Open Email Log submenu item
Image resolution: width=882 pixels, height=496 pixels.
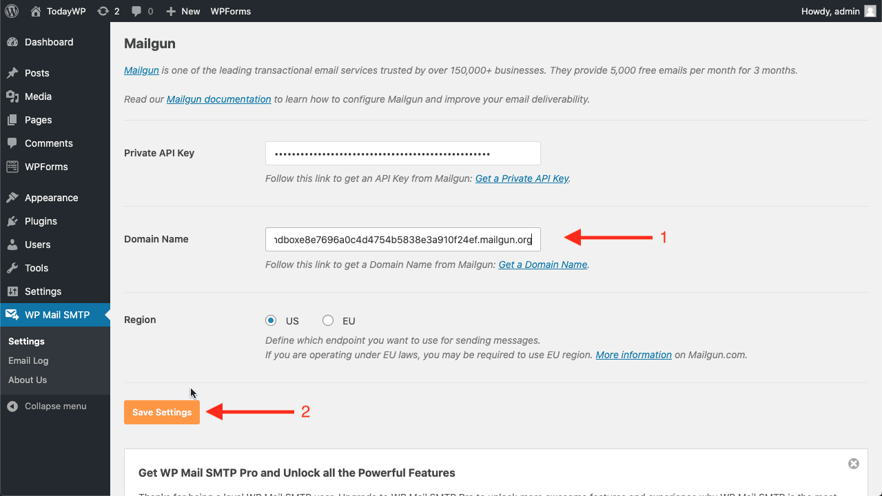(28, 360)
